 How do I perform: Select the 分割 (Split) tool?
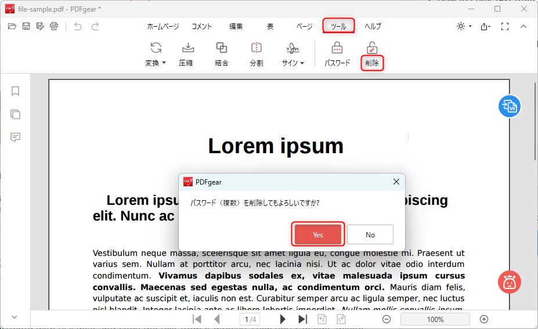pyautogui.click(x=257, y=54)
